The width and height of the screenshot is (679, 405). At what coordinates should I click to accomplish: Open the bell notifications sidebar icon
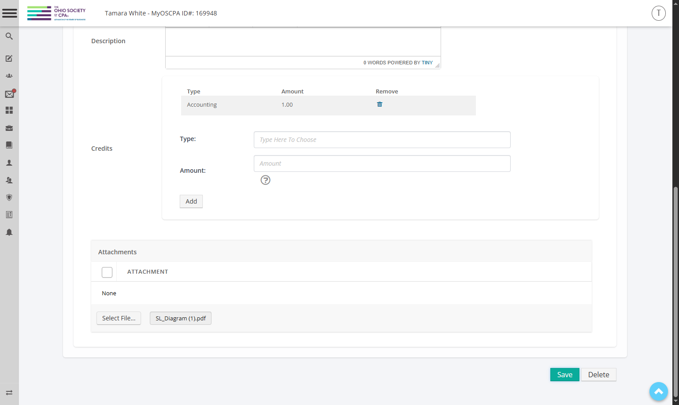click(9, 232)
